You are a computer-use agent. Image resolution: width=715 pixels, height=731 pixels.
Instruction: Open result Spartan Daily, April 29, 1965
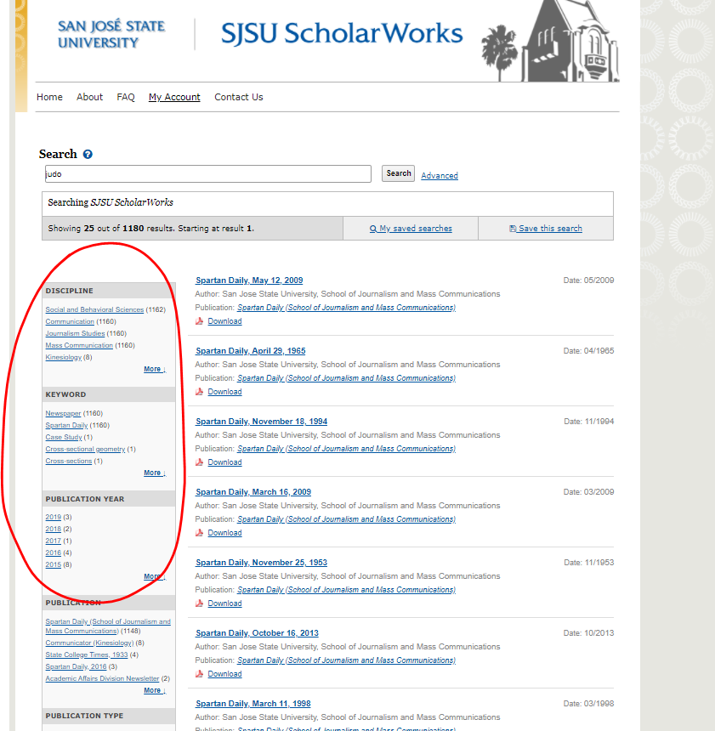point(251,350)
